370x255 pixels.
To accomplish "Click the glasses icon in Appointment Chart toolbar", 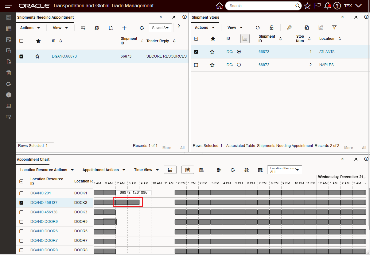I will pos(170,170).
